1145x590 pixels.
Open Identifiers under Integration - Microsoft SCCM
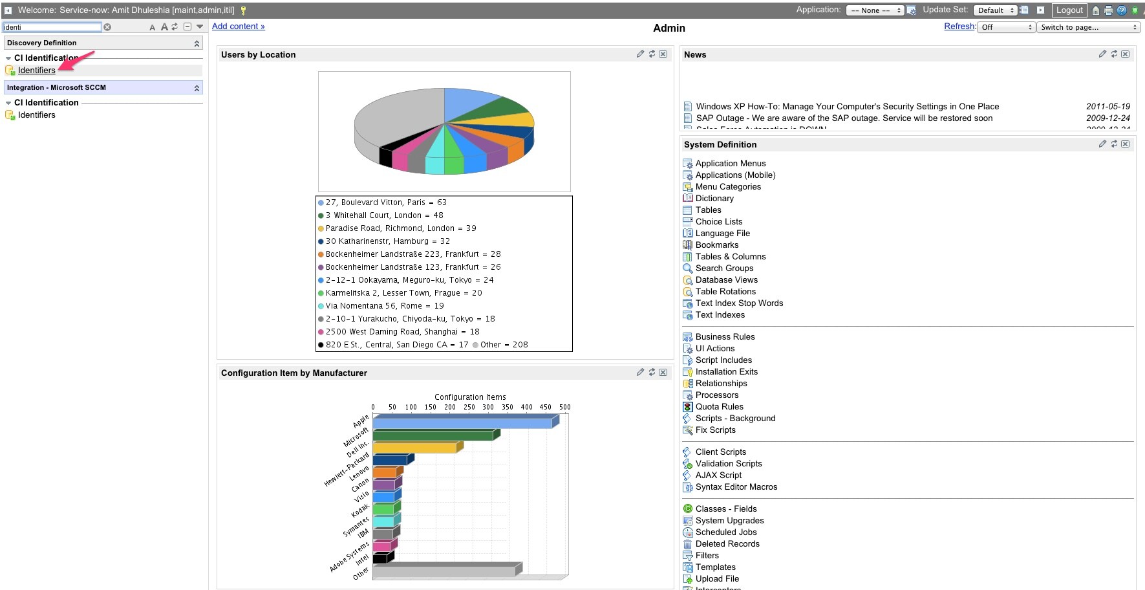click(37, 115)
